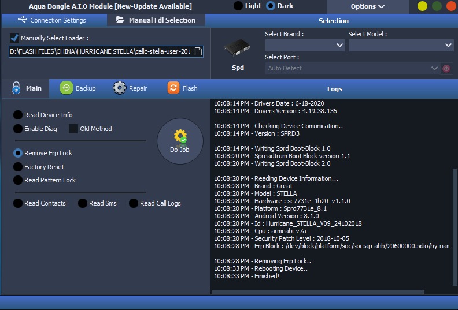
Task: Select Read Sms option
Action: click(x=83, y=203)
